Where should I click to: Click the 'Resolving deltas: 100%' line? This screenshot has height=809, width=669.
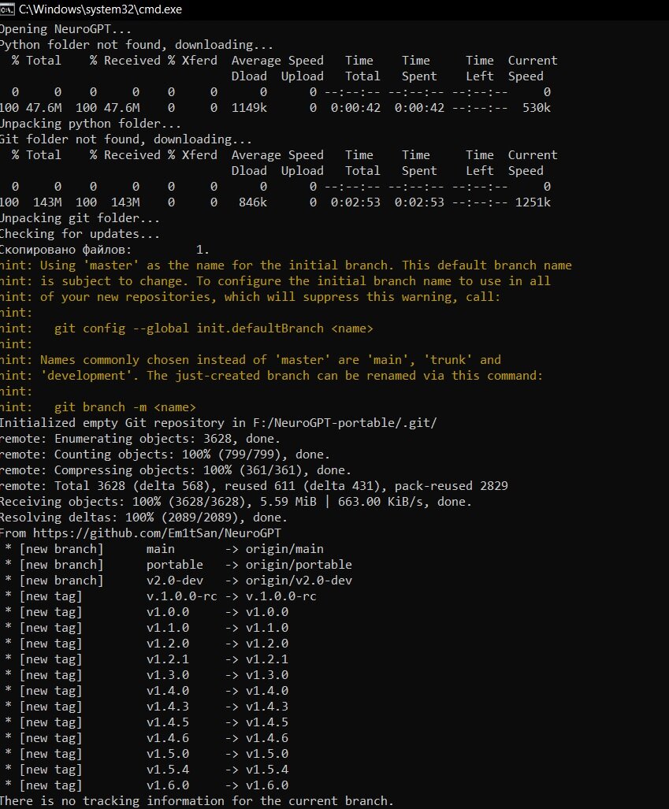143,518
